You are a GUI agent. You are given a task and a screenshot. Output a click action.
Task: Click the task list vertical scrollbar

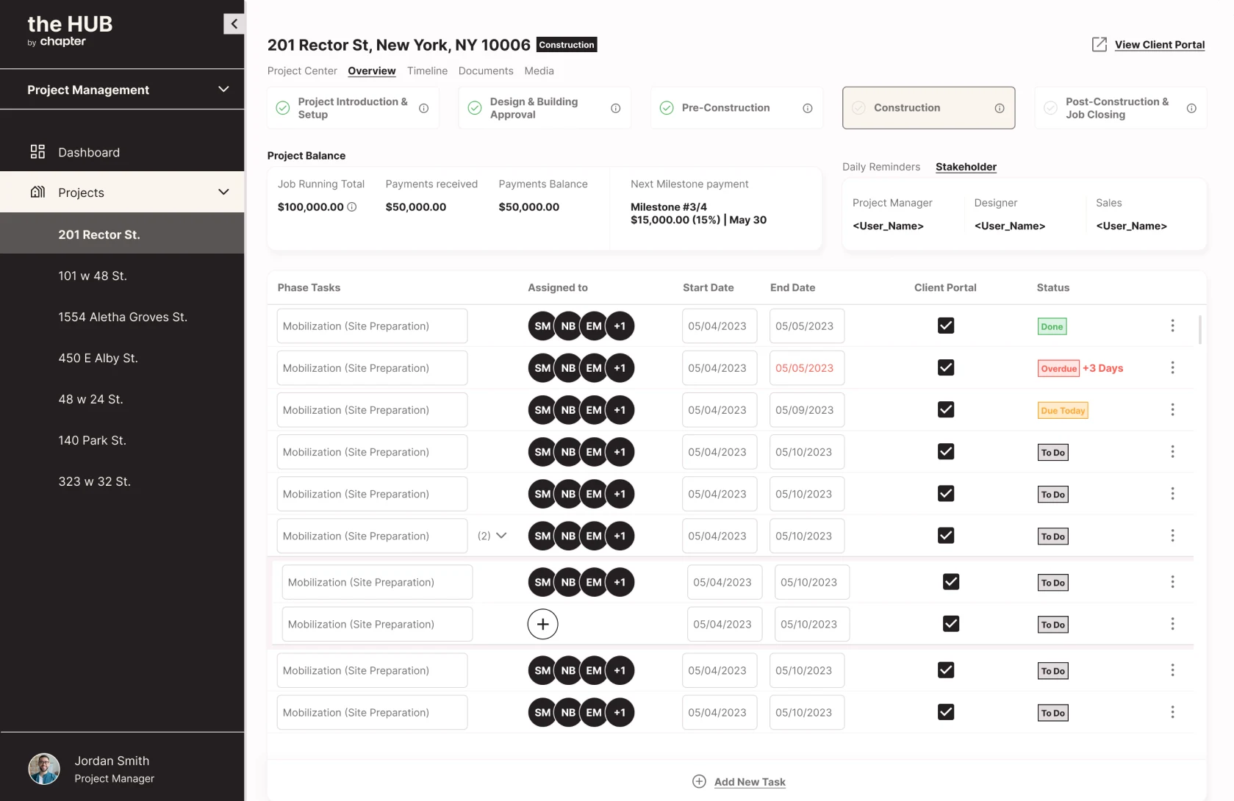point(1200,330)
